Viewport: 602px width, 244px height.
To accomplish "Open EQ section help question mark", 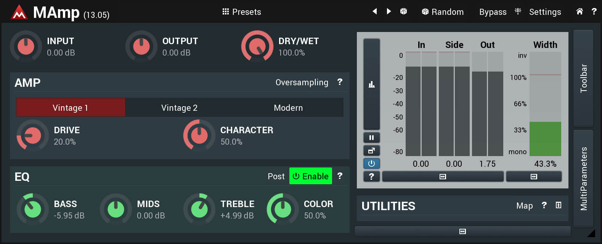I will tap(340, 176).
